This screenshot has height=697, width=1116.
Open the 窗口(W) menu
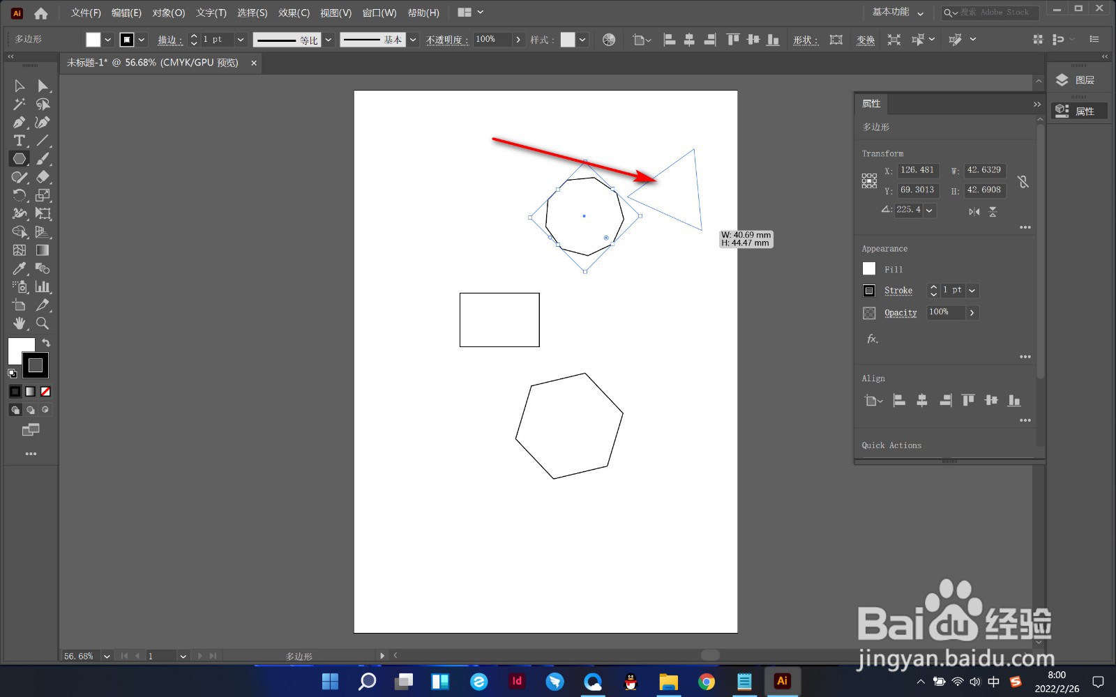coord(379,13)
